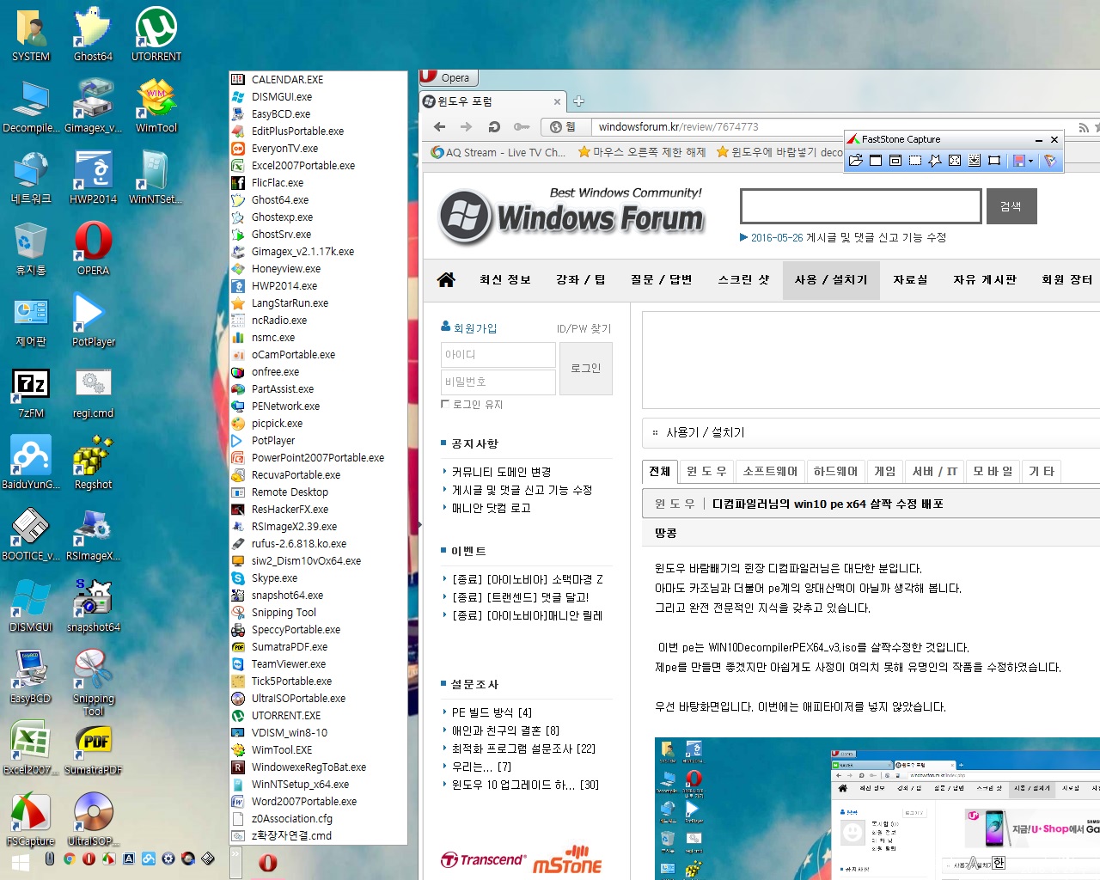Click the Windows Forum home icon
This screenshot has width=1100, height=880.
[x=446, y=279]
